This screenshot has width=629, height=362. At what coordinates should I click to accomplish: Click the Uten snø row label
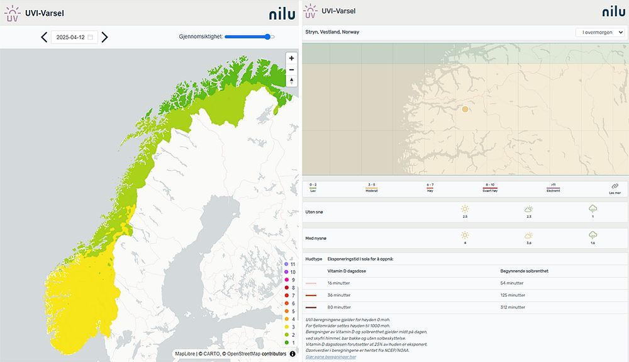[x=314, y=212]
